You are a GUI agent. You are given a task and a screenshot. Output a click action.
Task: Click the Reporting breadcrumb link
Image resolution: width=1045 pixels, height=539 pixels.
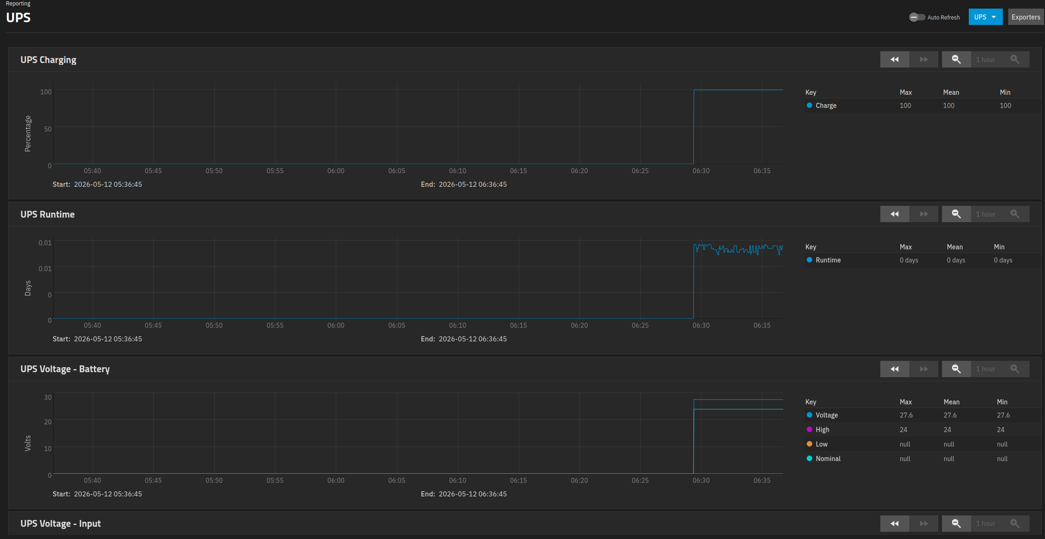[x=18, y=4]
